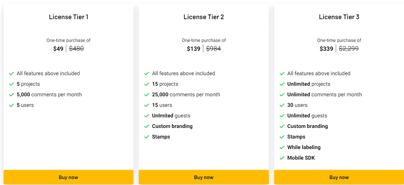Click checkmark next to Mobile SDK
The height and width of the screenshot is (185, 404).
coord(282,158)
